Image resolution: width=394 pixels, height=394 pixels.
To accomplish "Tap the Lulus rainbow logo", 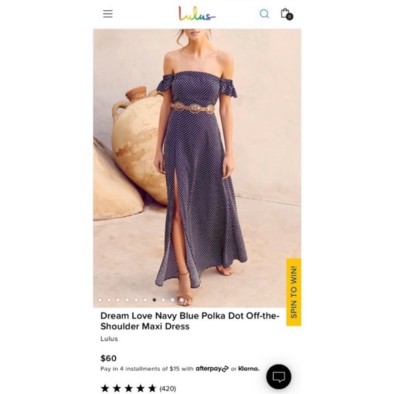I will [197, 14].
